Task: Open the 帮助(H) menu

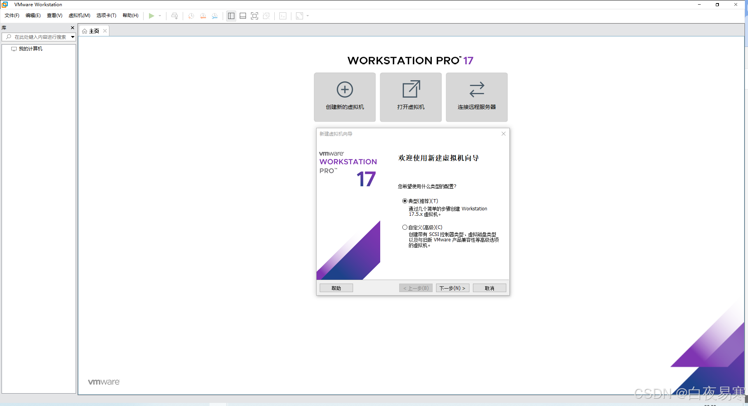Action: click(130, 15)
